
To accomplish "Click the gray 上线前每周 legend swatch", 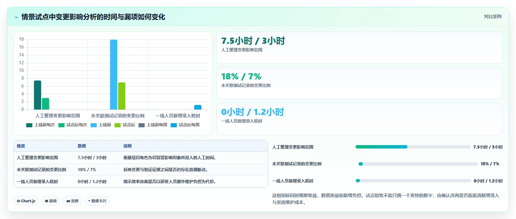I will click(x=141, y=125).
